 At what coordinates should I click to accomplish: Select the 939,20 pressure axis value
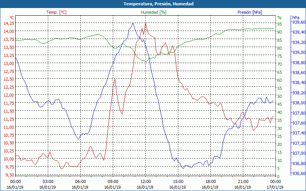(299, 42)
